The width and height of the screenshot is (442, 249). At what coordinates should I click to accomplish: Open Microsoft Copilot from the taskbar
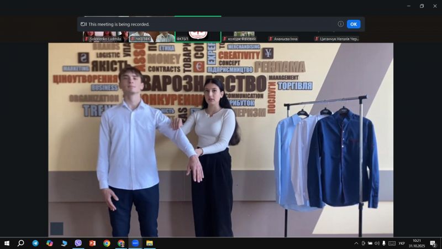click(x=50, y=243)
